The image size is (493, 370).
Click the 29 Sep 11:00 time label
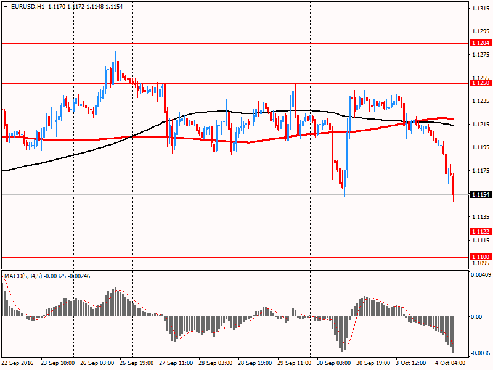coord(295,363)
